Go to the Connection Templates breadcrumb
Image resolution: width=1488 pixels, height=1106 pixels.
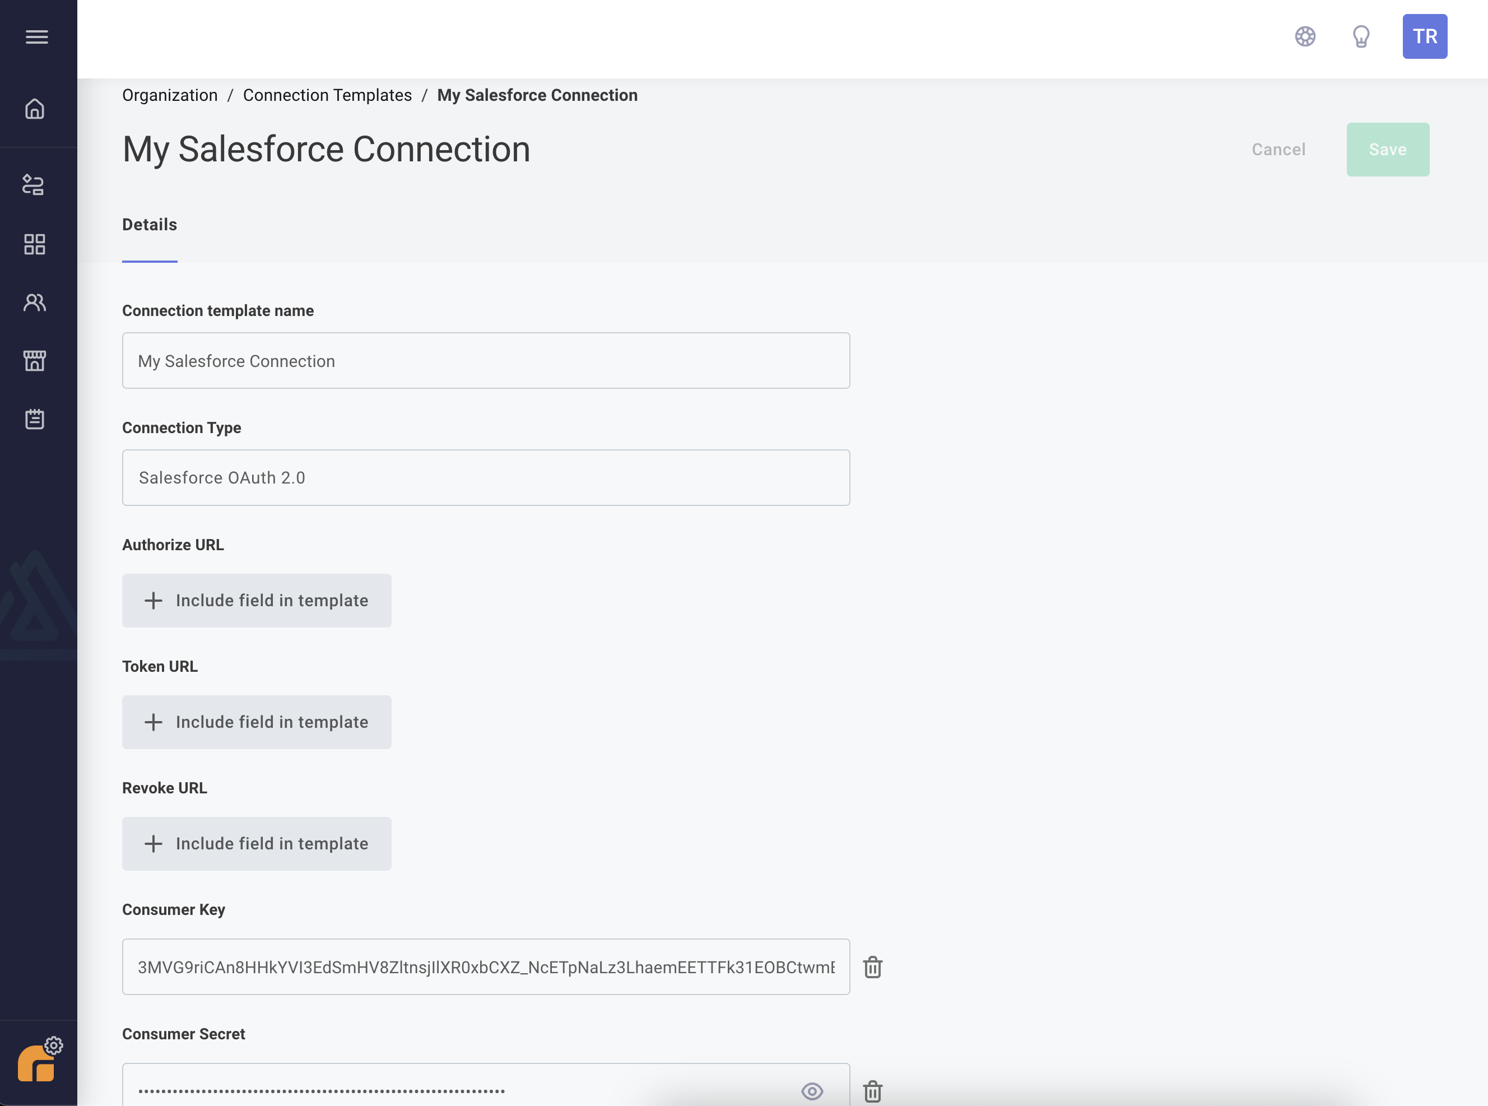pyautogui.click(x=327, y=95)
